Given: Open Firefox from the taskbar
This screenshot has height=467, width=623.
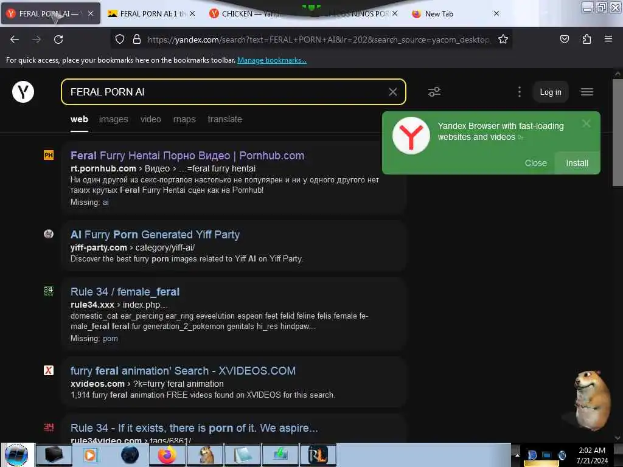Looking at the screenshot, I should [x=167, y=455].
